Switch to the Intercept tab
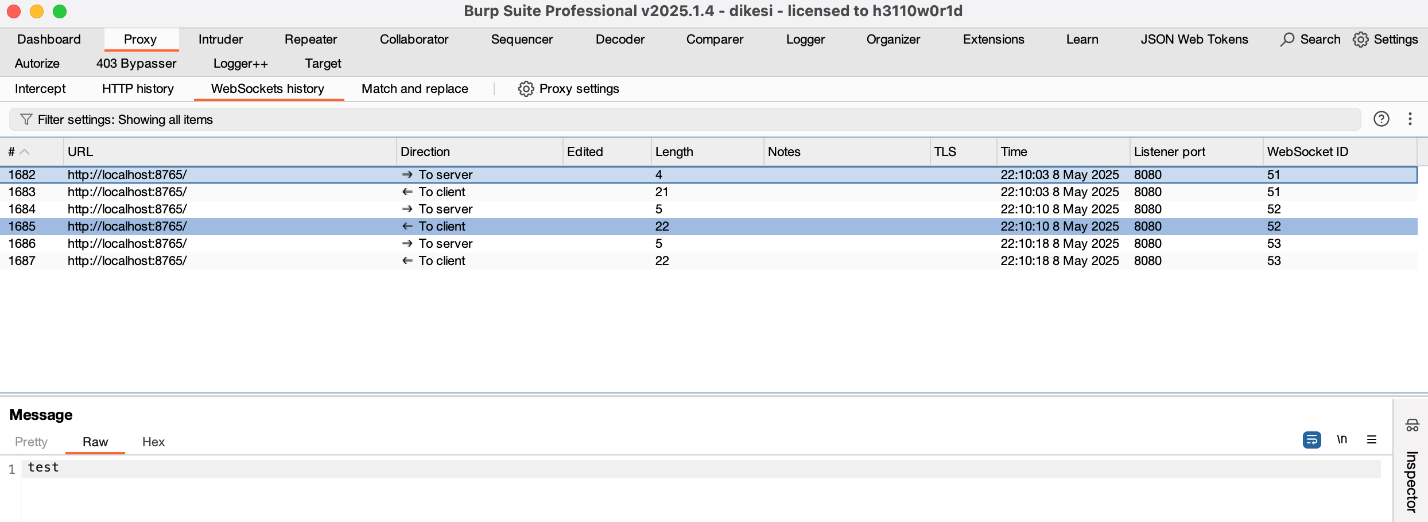 (x=40, y=89)
